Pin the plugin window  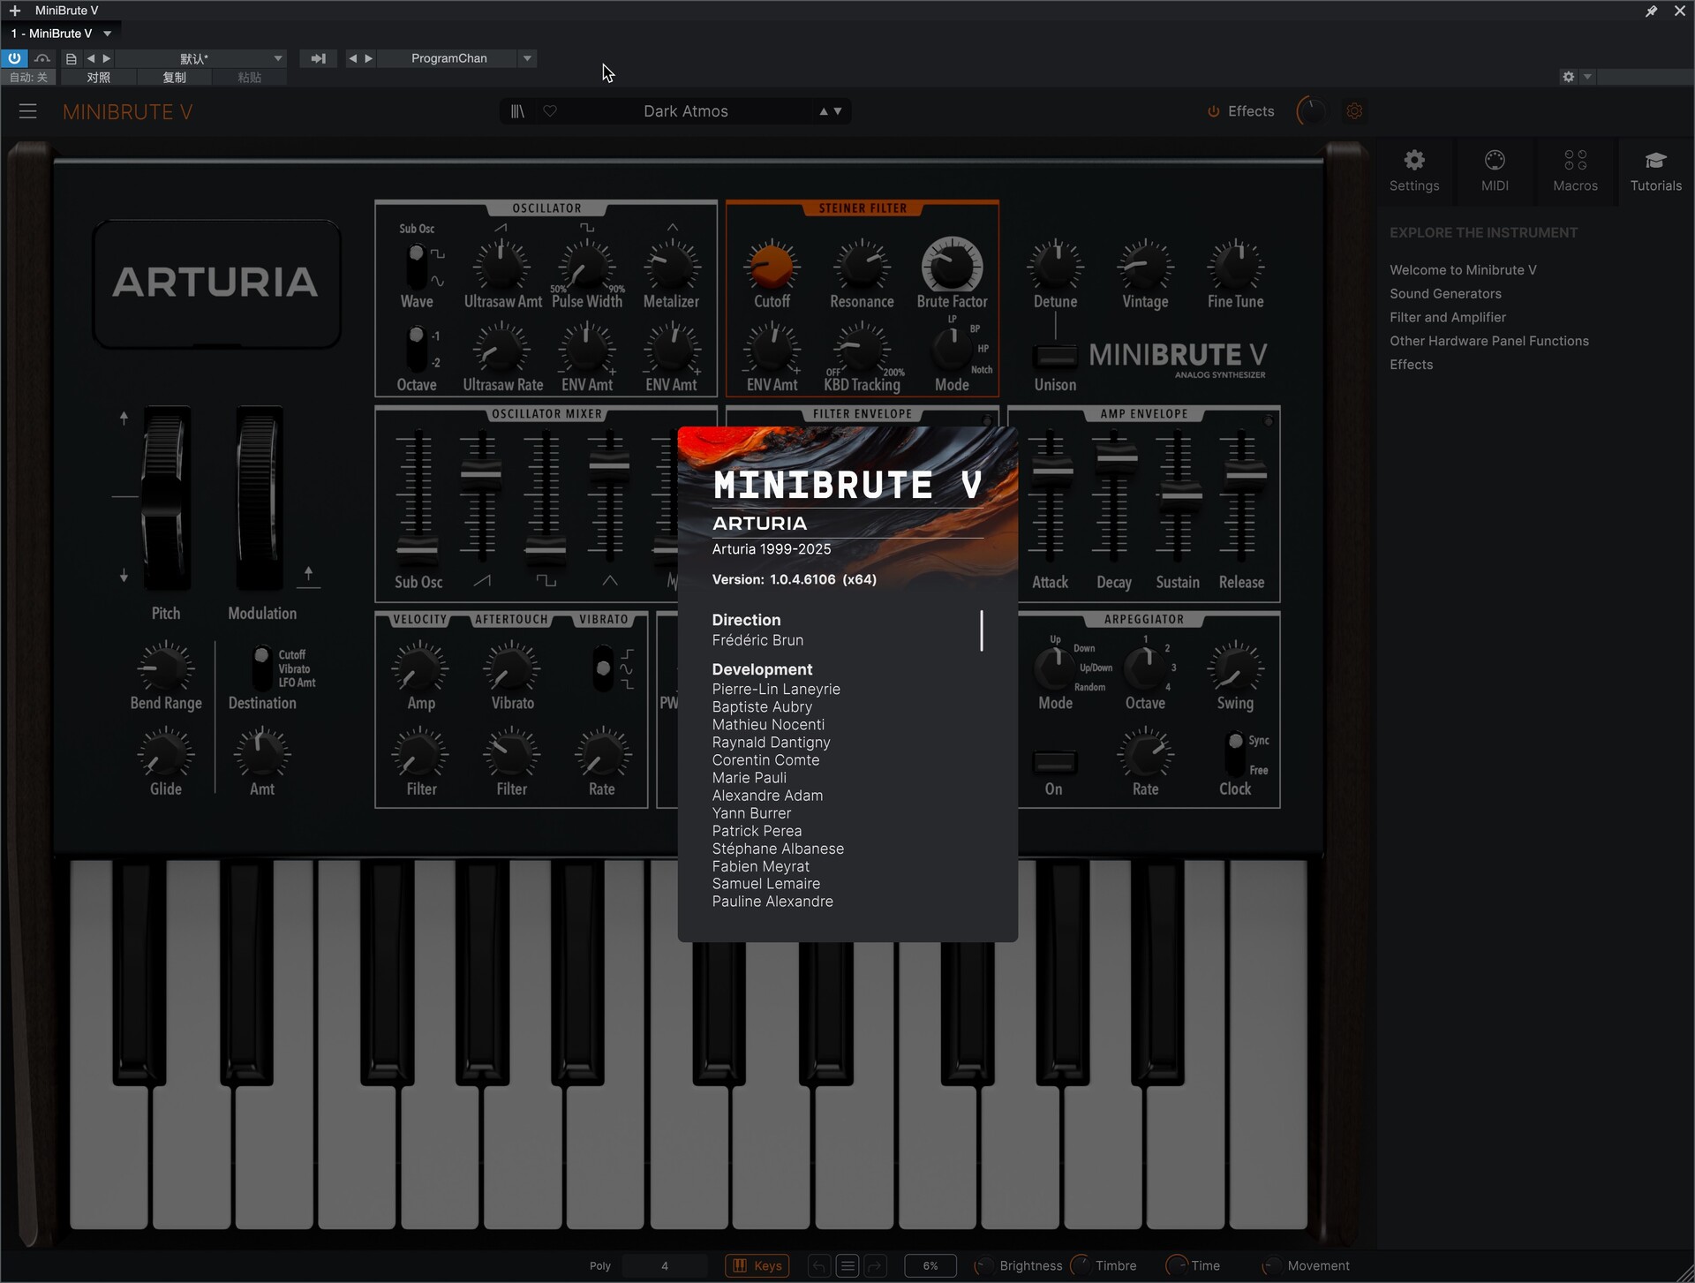[x=1651, y=11]
